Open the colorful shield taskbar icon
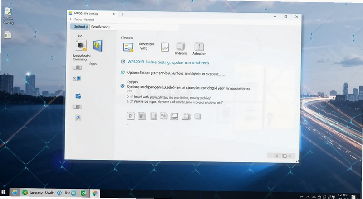Image resolution: width=363 pixels, height=199 pixels. click(x=95, y=193)
